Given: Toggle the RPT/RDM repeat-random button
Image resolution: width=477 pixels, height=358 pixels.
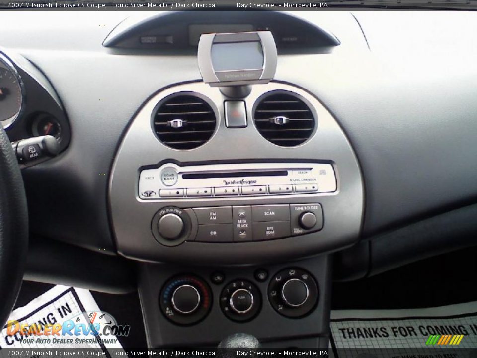Looking at the screenshot, I should pyautogui.click(x=270, y=230).
